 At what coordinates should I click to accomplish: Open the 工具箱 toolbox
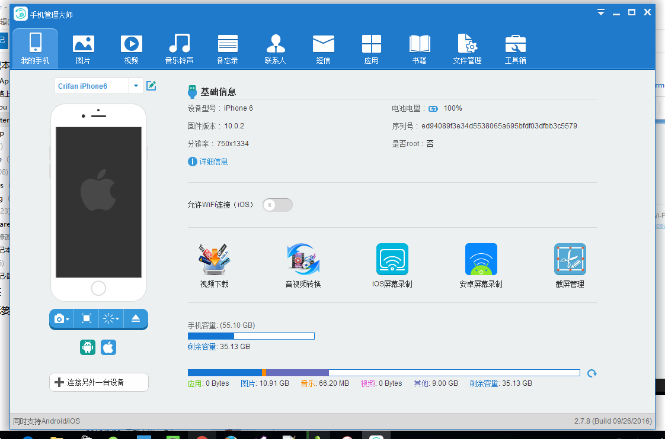(x=515, y=49)
